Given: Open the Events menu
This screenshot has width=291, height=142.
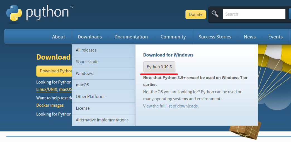Looking at the screenshot, I should coord(275,37).
